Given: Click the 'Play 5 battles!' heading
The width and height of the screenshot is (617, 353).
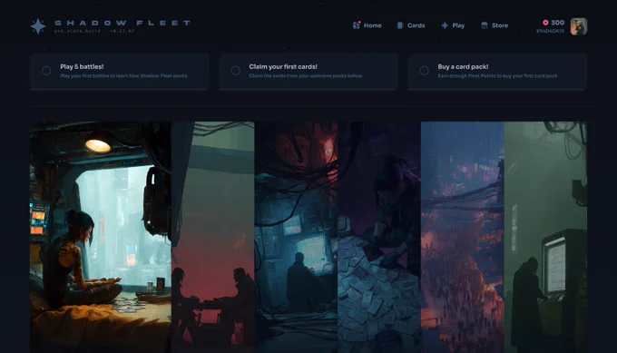Looking at the screenshot, I should click(82, 66).
